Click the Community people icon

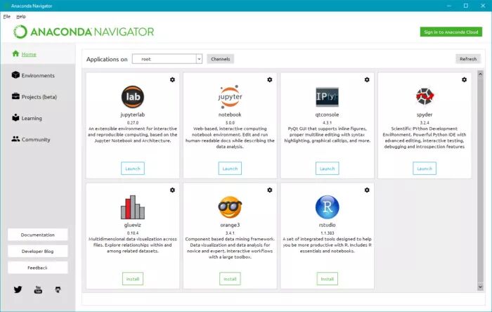click(x=15, y=138)
